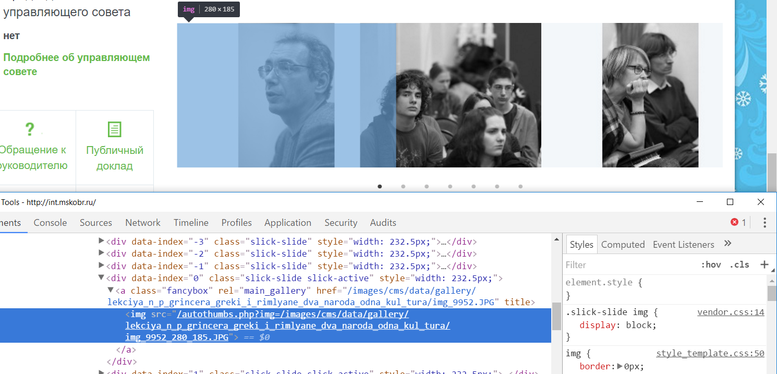Maximize the DevTools window
Screen dimensions: 777x374
coord(730,202)
